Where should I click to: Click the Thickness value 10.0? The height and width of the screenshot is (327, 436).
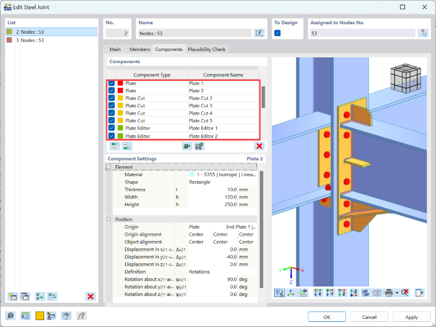pos(213,189)
